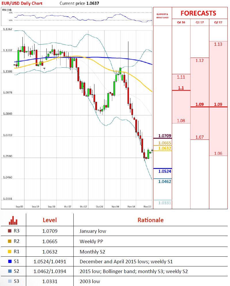Click the bold 1.09 forecast in Q2 17
This screenshot has width=230, height=286.
pos(218,104)
